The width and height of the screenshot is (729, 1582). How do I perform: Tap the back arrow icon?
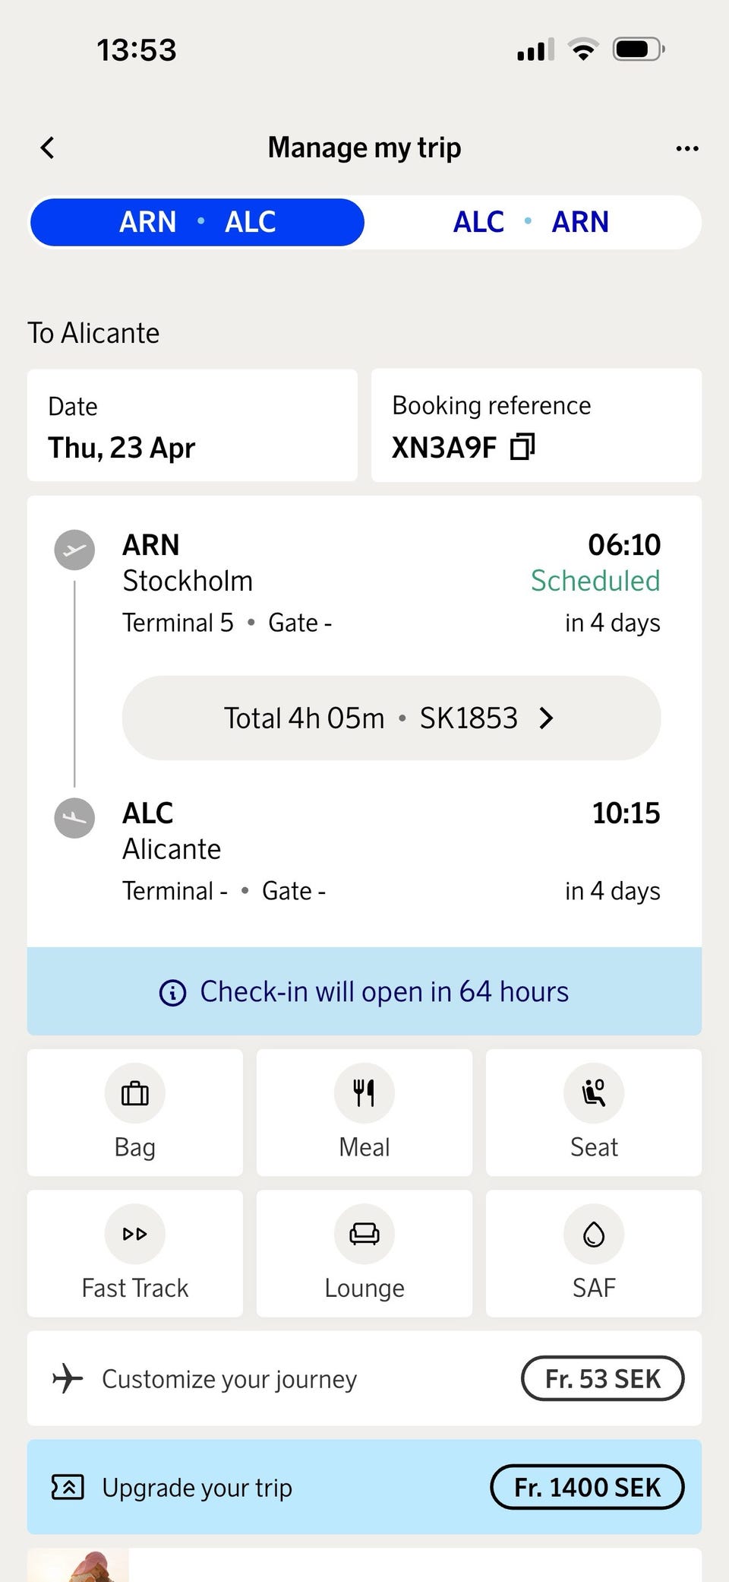click(48, 147)
